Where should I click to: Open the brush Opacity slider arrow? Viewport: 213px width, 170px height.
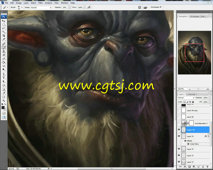[69, 7]
